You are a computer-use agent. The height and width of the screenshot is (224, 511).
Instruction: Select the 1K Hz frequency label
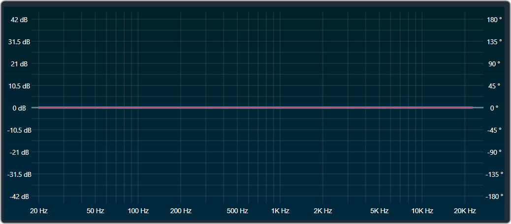[280, 211]
